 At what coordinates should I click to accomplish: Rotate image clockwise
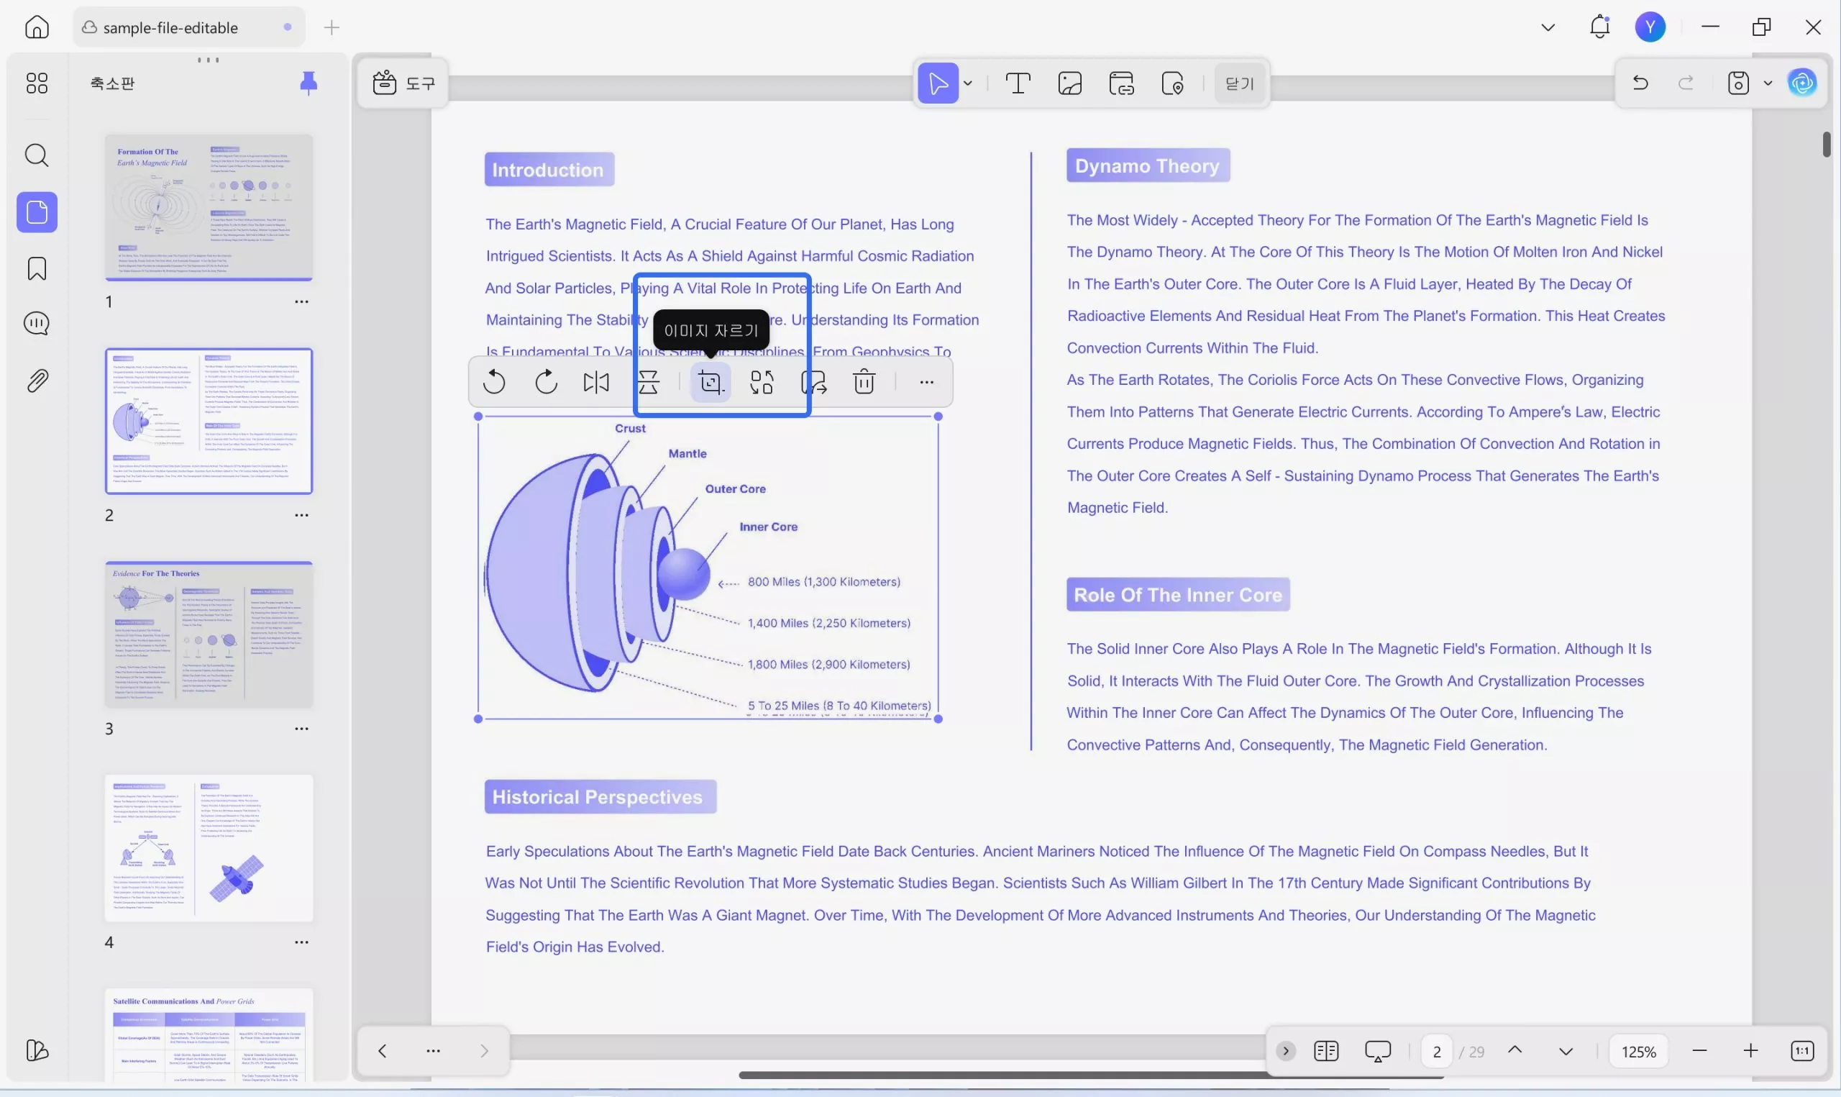[x=546, y=382]
